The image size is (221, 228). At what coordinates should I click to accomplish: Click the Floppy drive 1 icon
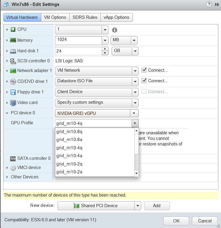point(13,92)
